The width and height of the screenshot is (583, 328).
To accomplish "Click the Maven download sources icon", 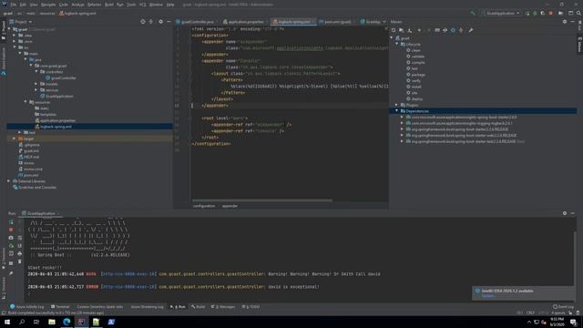I will tap(409, 30).
